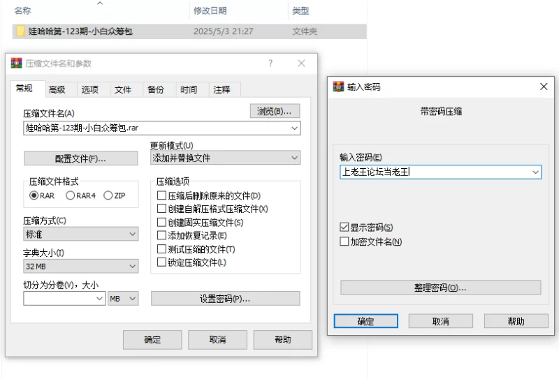Click 帮助 in the 输入密码 dialog
Viewport: 559px width, 379px height.
click(516, 321)
